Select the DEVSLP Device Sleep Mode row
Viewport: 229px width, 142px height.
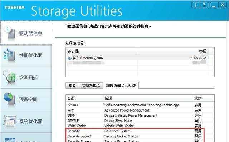[140, 120]
